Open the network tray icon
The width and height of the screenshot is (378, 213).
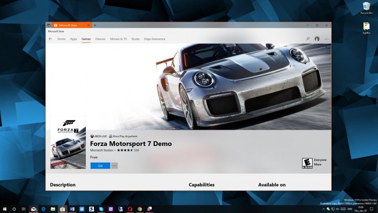[333, 209]
